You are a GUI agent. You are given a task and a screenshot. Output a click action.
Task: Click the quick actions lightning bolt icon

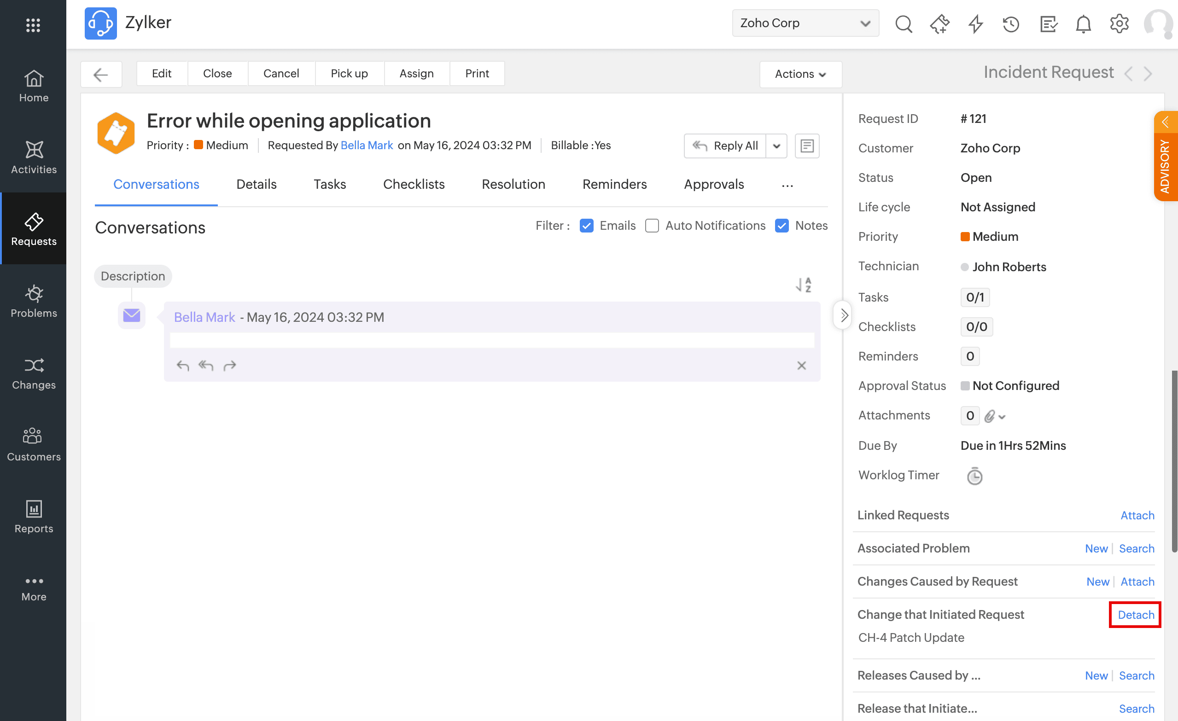tap(975, 23)
